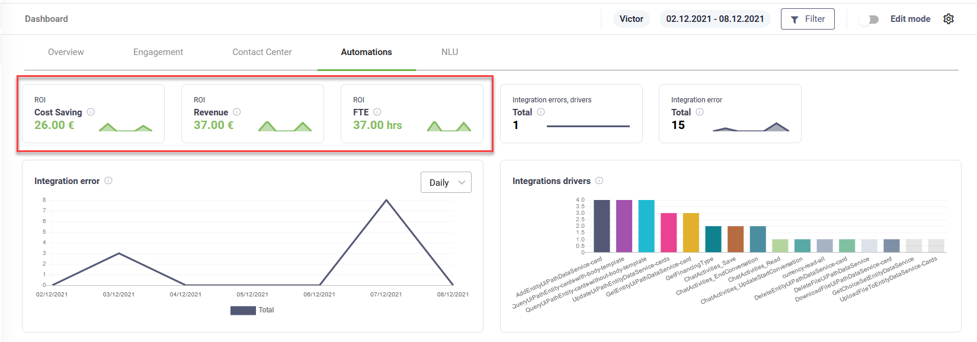
Task: Open the Contact Center tab
Action: tap(262, 52)
